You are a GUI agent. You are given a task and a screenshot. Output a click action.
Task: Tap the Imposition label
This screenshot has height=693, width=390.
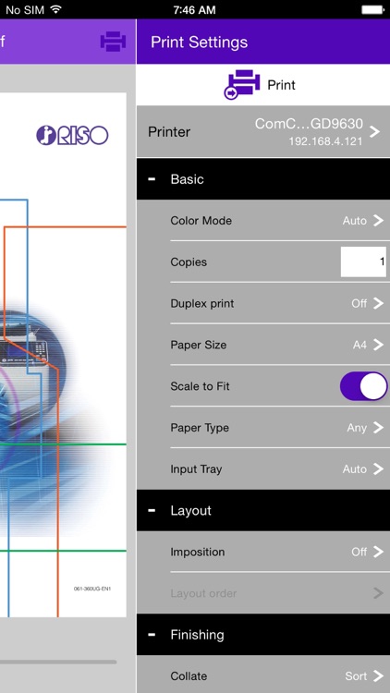(197, 552)
